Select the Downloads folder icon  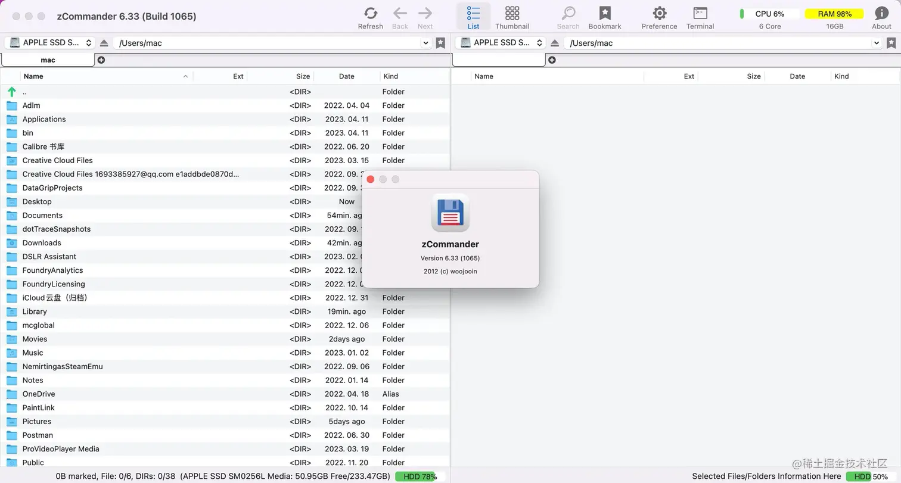click(12, 242)
